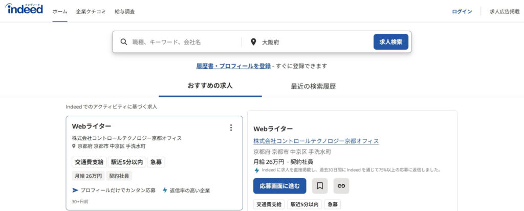Click the プロフィールだけでカンタン応募 label
Image resolution: width=524 pixels, height=211 pixels.
point(118,191)
